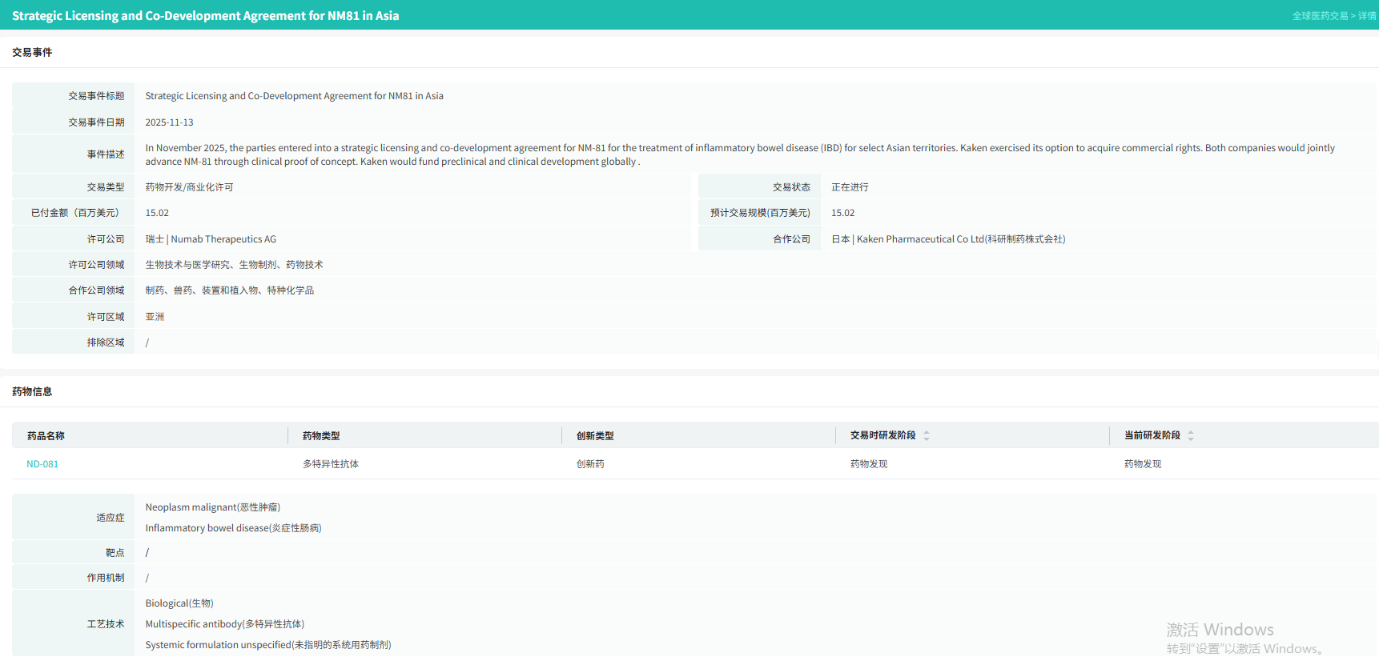Click the 药物信息 section heading
The height and width of the screenshot is (669, 1379).
[x=32, y=392]
